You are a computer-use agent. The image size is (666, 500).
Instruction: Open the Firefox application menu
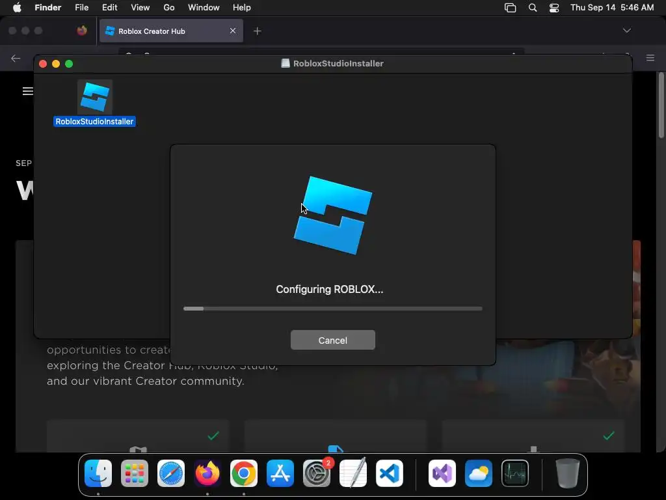650,58
